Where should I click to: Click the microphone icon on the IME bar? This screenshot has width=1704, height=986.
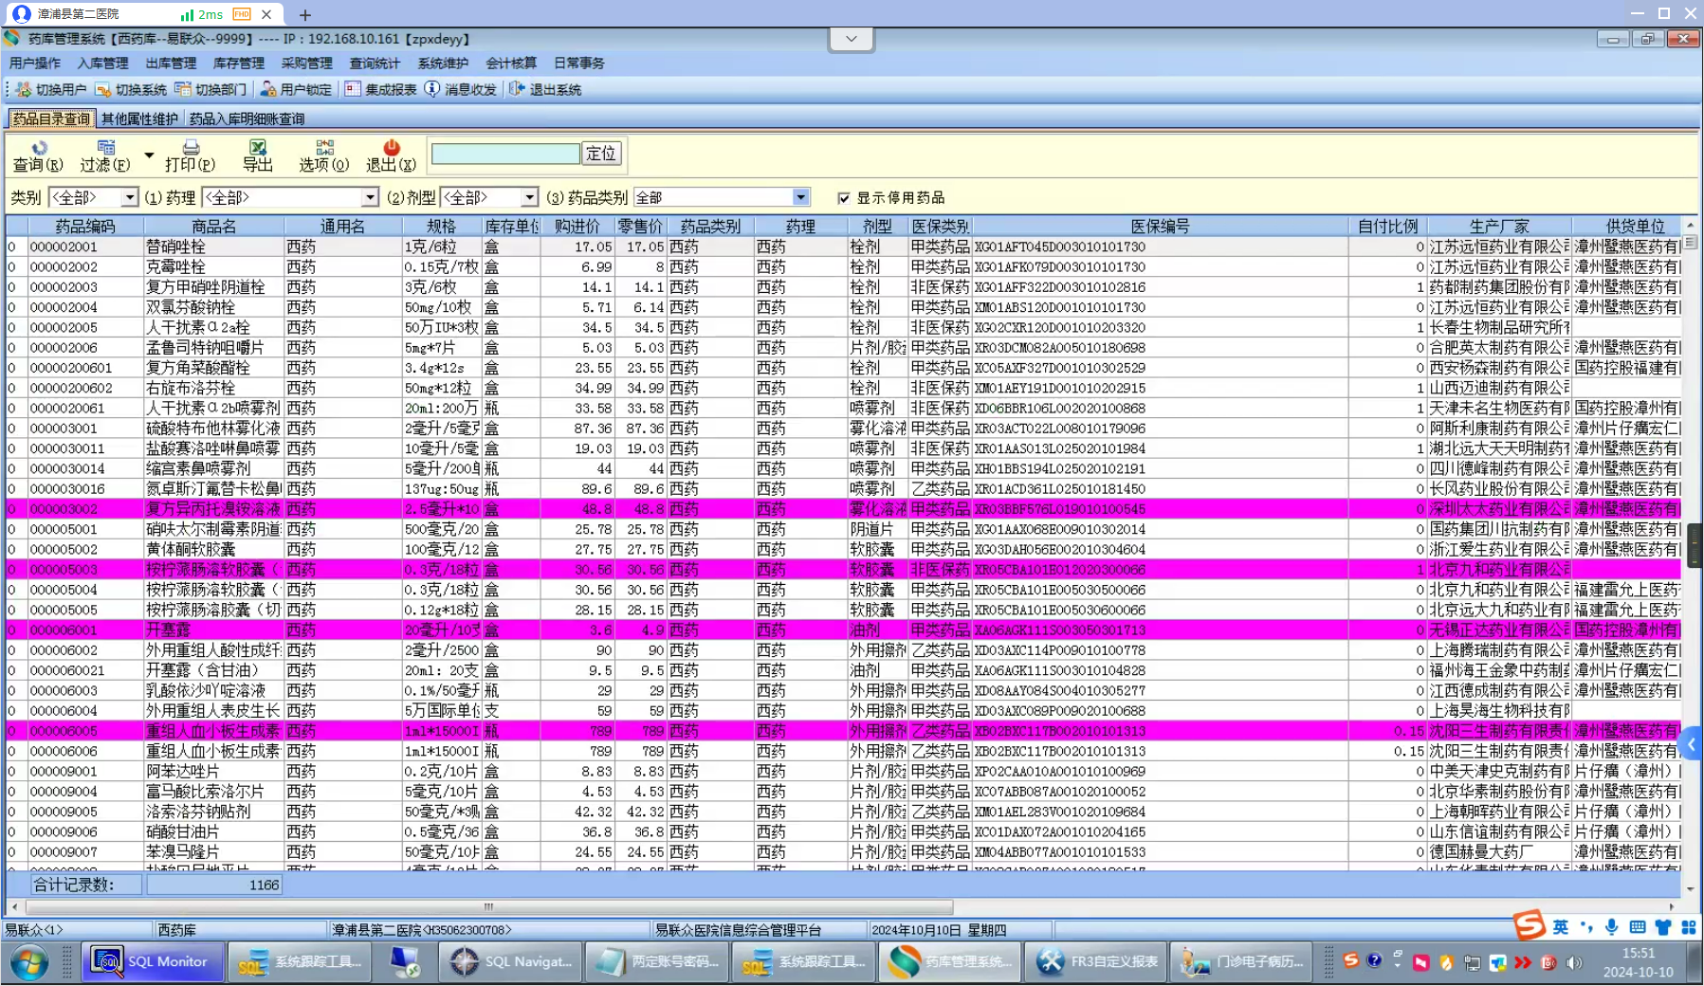pos(1612,927)
